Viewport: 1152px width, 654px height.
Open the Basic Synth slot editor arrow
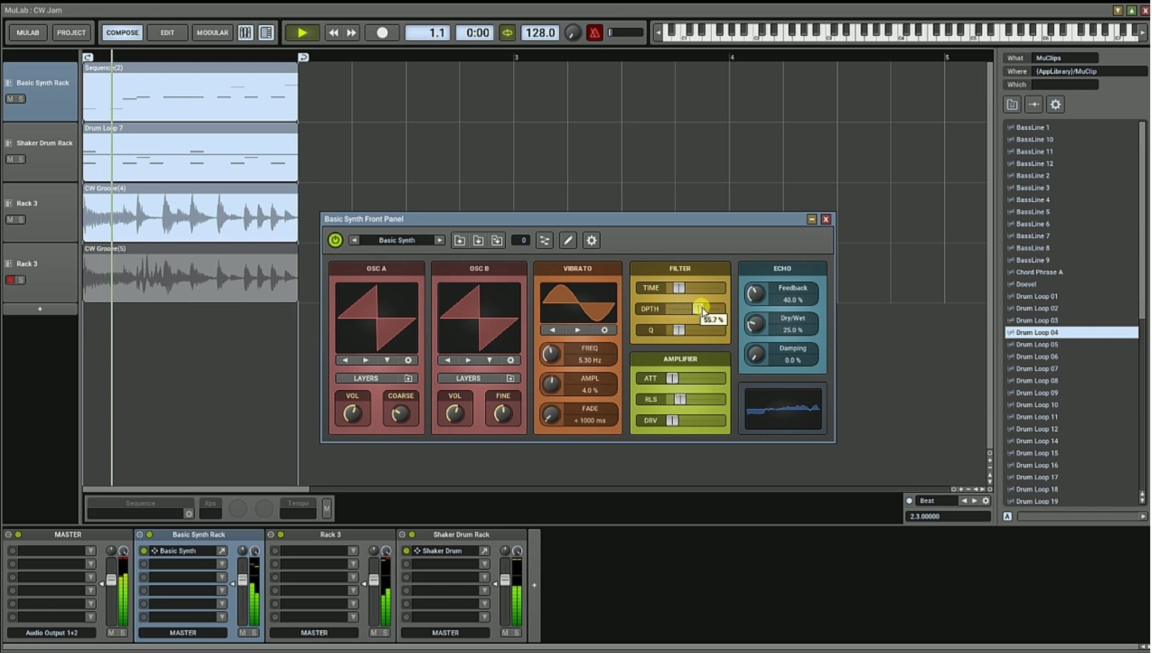click(222, 551)
